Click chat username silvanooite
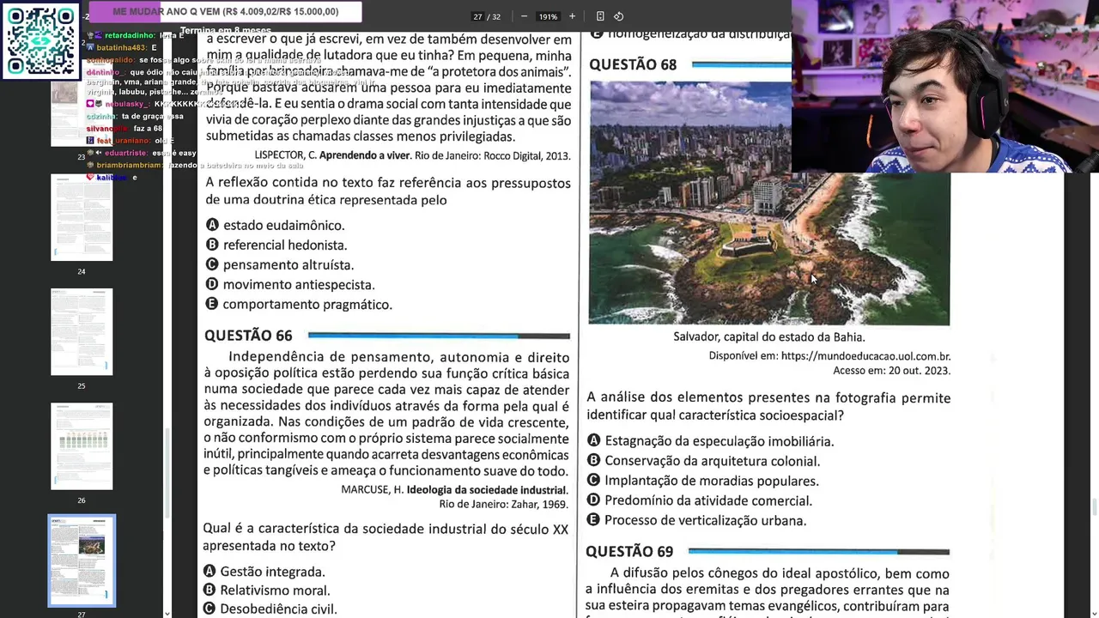The width and height of the screenshot is (1099, 618). tap(106, 129)
